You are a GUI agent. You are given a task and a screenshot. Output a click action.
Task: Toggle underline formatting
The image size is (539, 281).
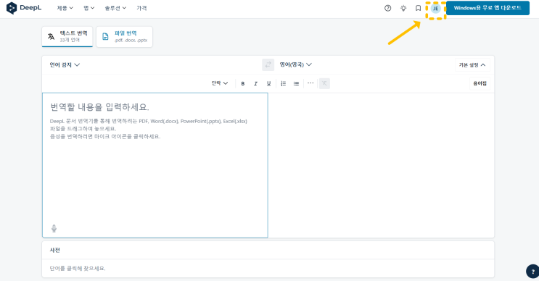click(x=269, y=83)
